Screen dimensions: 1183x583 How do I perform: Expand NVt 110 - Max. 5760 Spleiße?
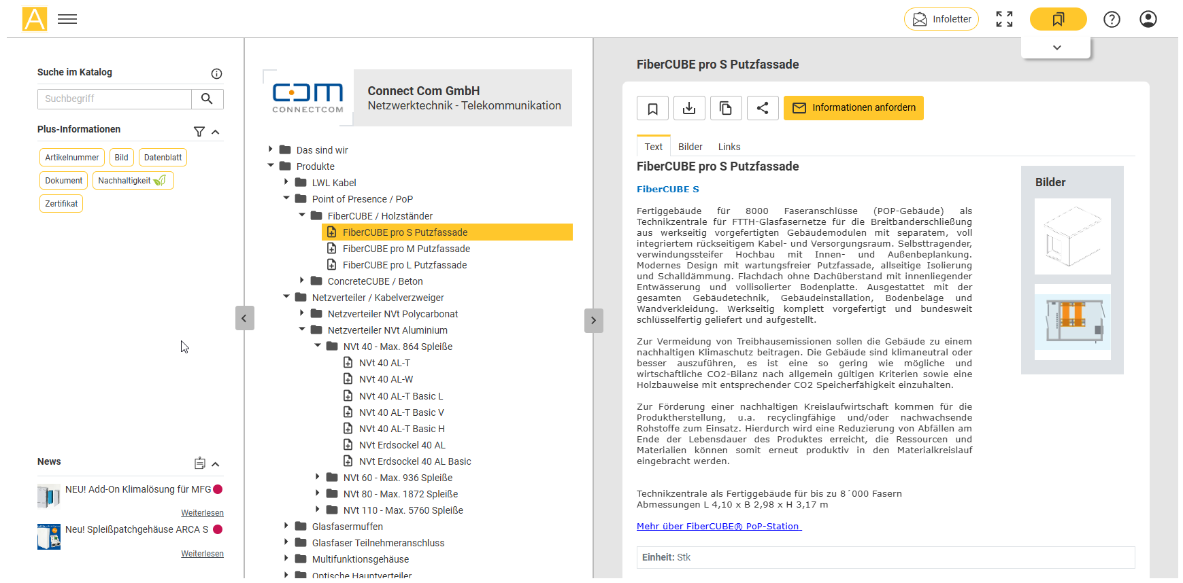pos(318,509)
